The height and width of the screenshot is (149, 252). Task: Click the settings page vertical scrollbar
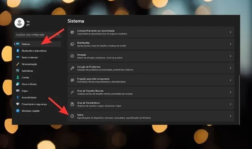tap(239, 100)
